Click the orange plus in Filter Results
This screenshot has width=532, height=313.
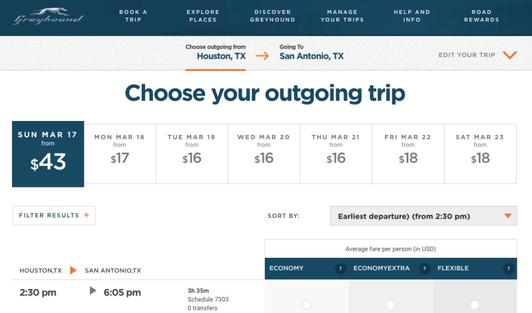[86, 215]
